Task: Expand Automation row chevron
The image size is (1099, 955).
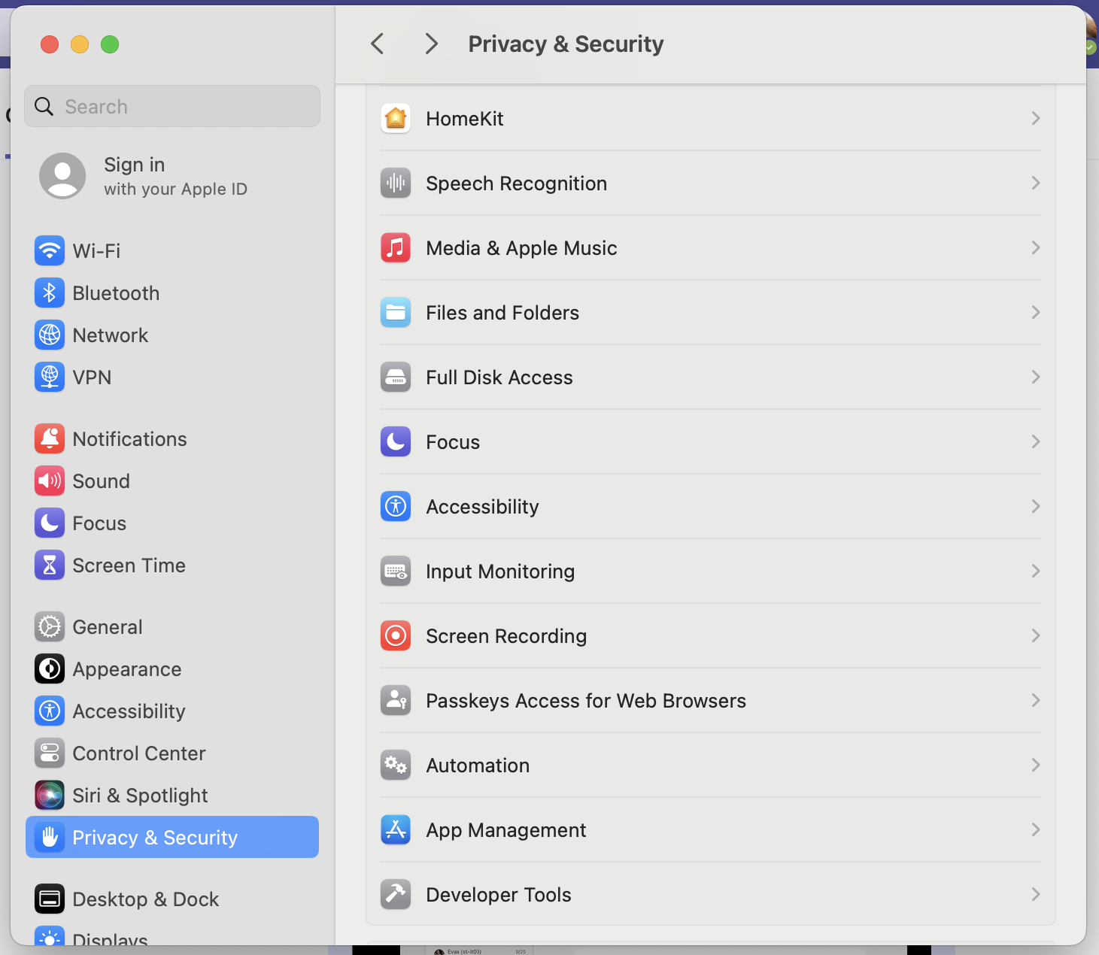Action: pyautogui.click(x=1036, y=766)
